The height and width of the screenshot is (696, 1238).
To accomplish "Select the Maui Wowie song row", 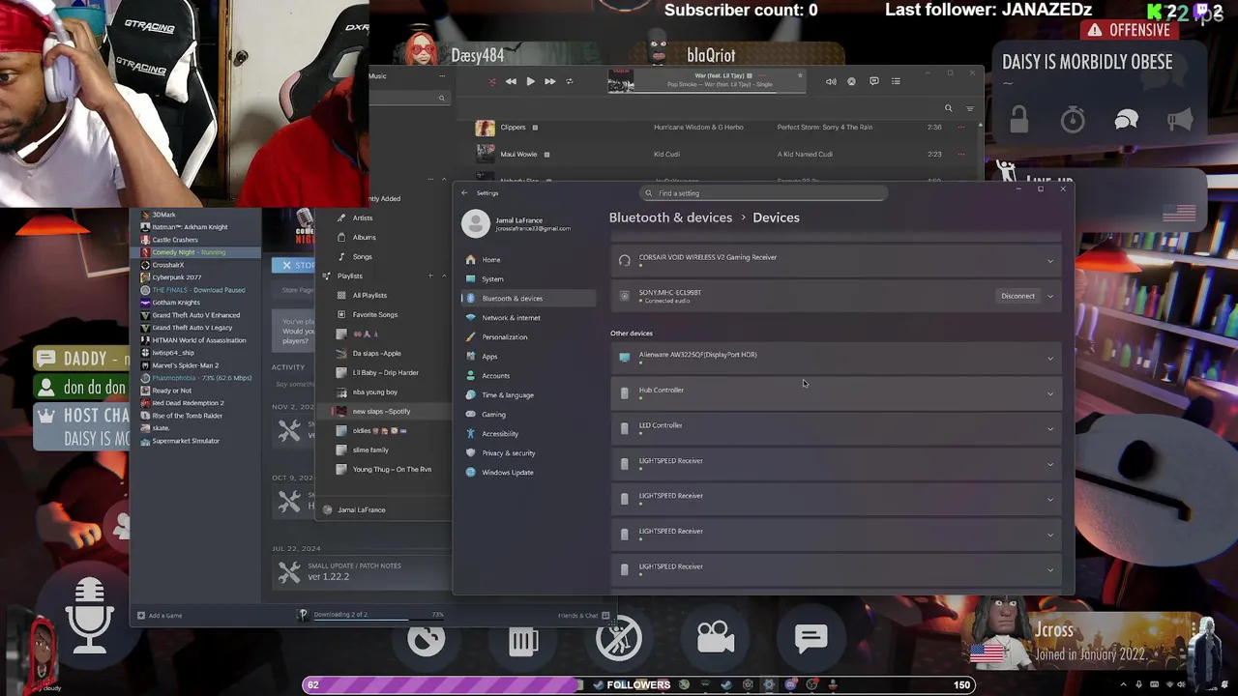I will click(721, 154).
